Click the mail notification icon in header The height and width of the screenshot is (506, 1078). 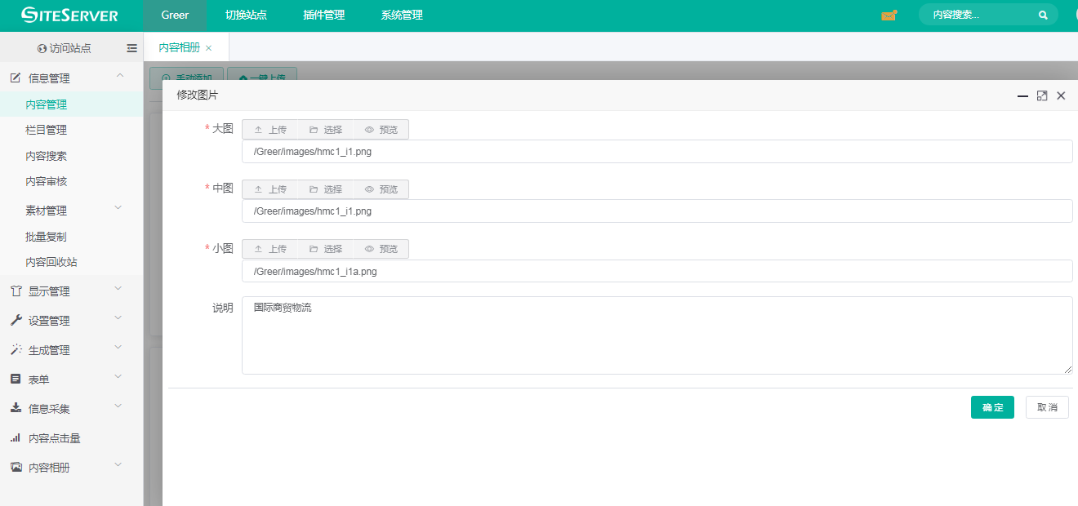(x=889, y=16)
